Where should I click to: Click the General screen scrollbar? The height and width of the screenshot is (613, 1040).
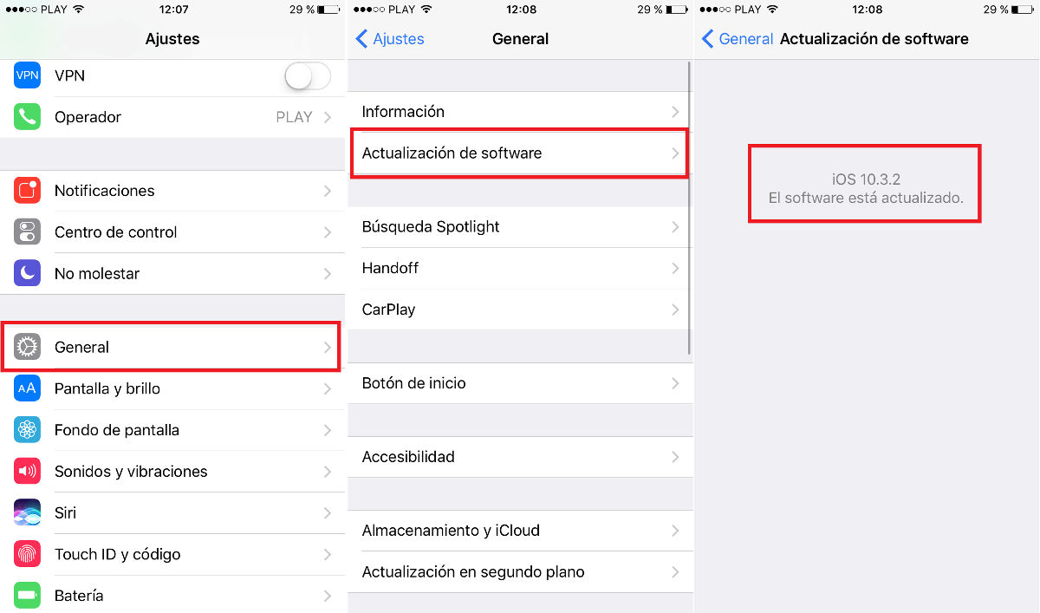click(690, 208)
